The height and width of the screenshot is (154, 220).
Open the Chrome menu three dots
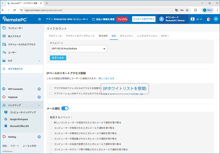217,10
